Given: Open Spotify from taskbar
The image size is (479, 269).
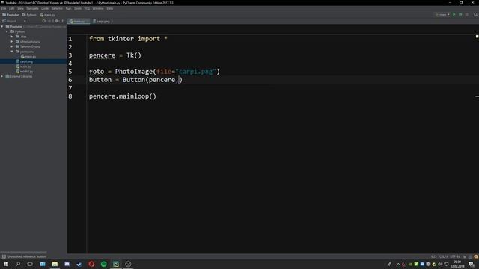Looking at the screenshot, I should pyautogui.click(x=103, y=264).
